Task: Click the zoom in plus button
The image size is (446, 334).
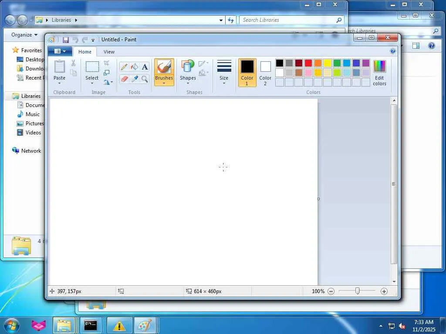Action: tap(384, 291)
